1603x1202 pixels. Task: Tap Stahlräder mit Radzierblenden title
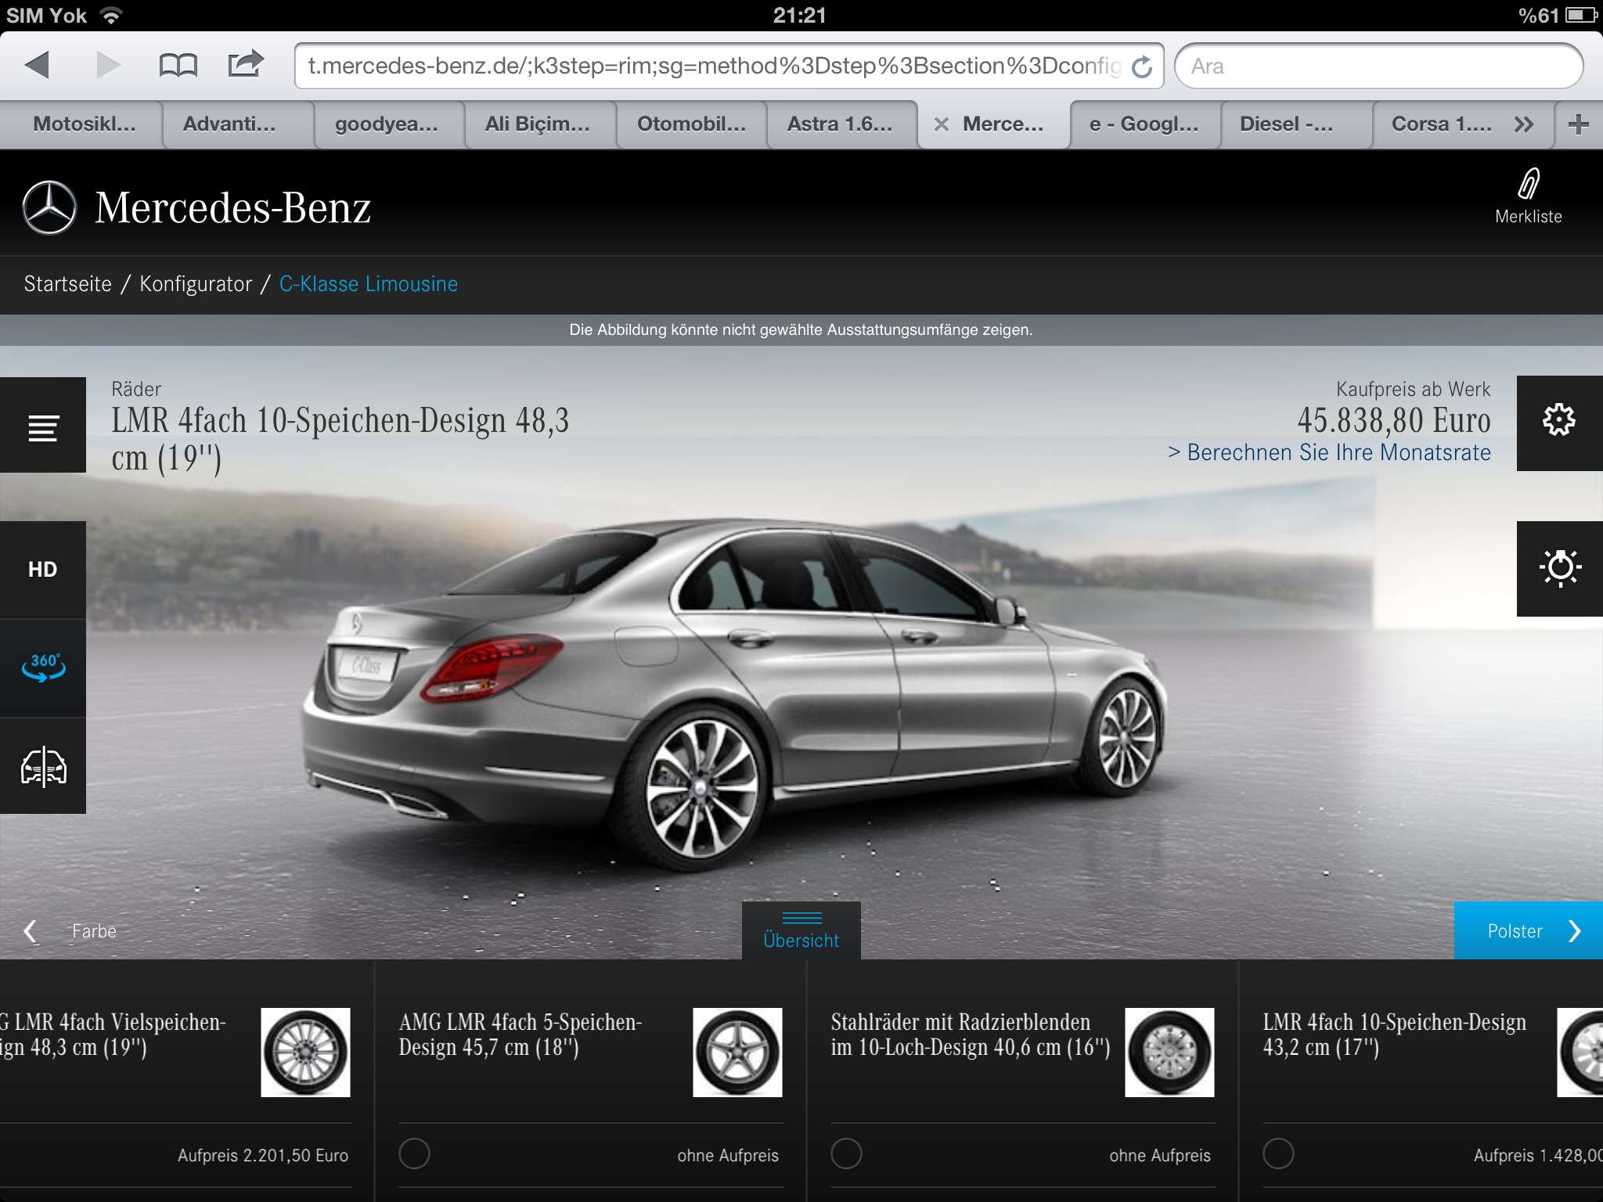[x=971, y=1035]
